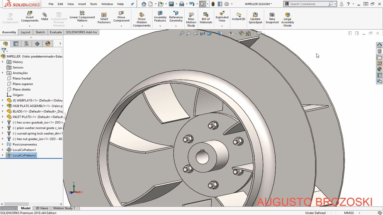
Task: Click the Edit Appearance icon in the view toolbar
Action: tap(241, 33)
